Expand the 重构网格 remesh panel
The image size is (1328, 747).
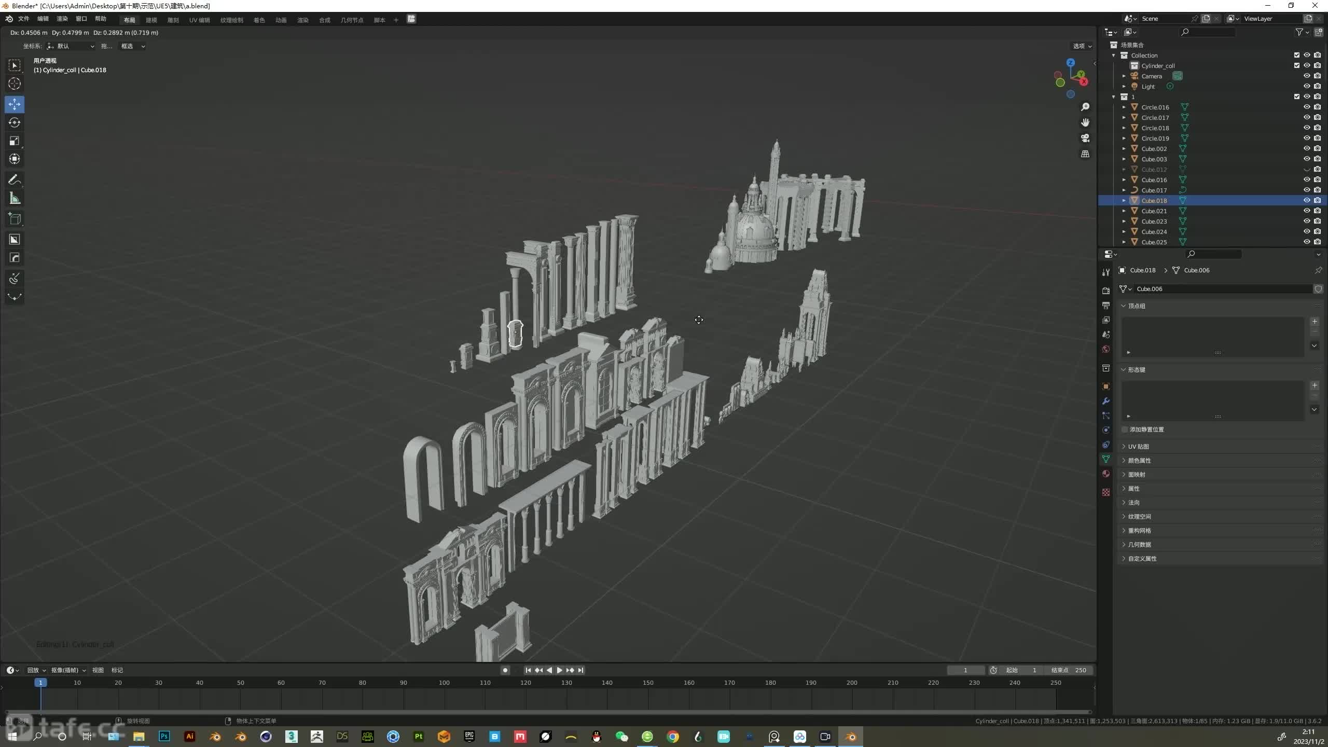pyautogui.click(x=1140, y=531)
